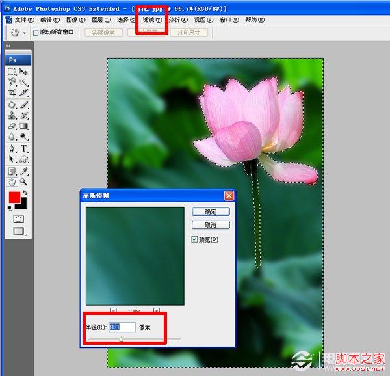Select the Brush tool
The height and width of the screenshot is (376, 390).
(x=23, y=105)
